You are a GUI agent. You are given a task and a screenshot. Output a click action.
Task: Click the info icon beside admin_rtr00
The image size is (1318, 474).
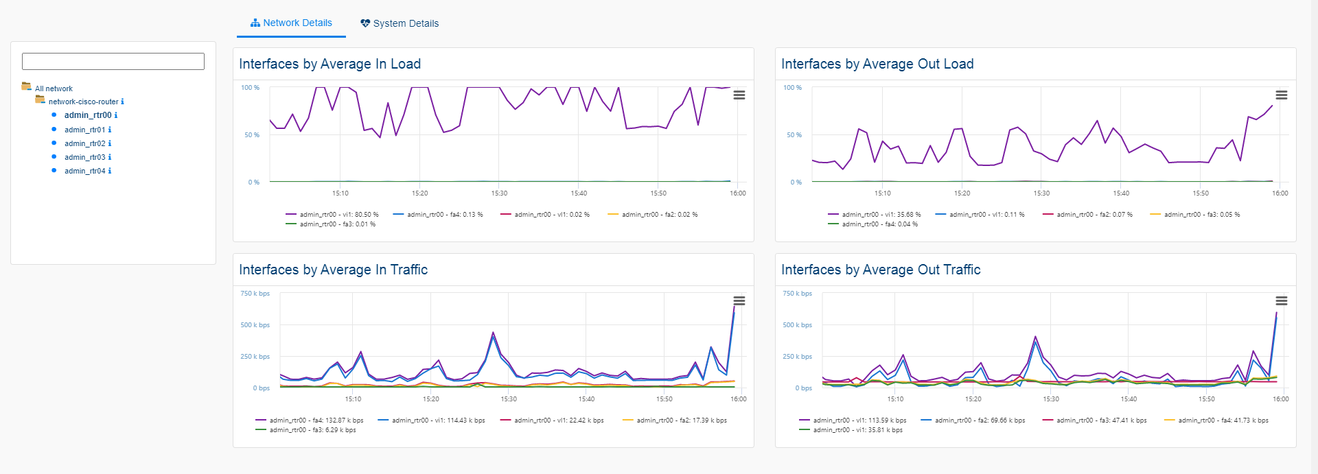point(116,115)
